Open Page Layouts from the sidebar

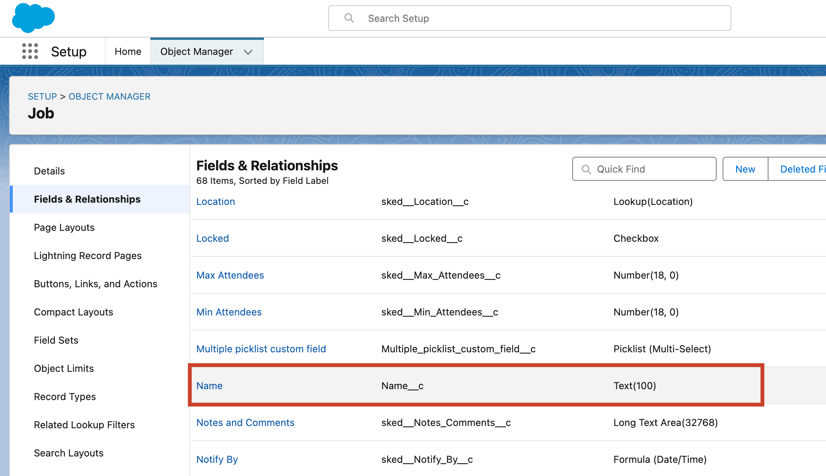(64, 227)
